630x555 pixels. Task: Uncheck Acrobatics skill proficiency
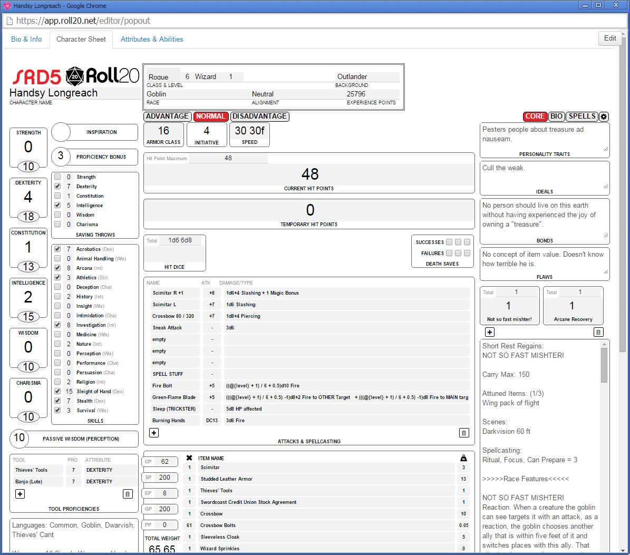[58, 249]
